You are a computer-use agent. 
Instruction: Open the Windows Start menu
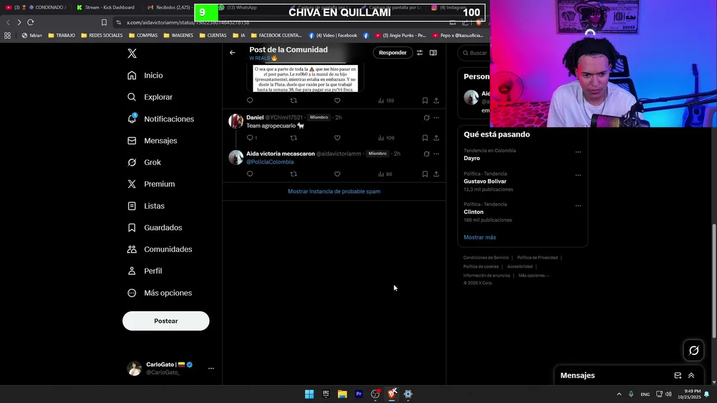tap(309, 394)
